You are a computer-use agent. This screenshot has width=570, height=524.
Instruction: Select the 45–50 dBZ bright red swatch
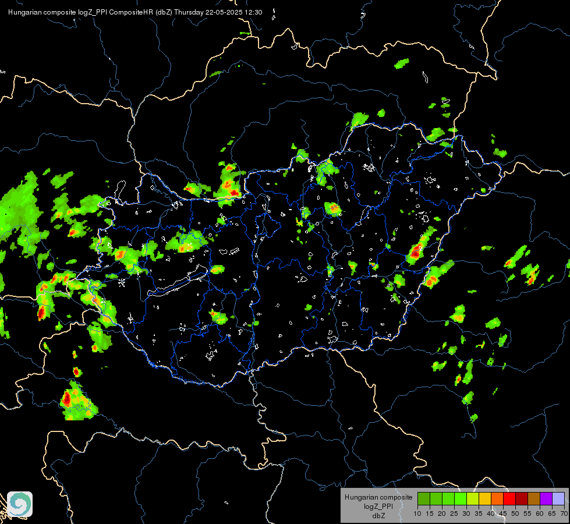pos(509,498)
